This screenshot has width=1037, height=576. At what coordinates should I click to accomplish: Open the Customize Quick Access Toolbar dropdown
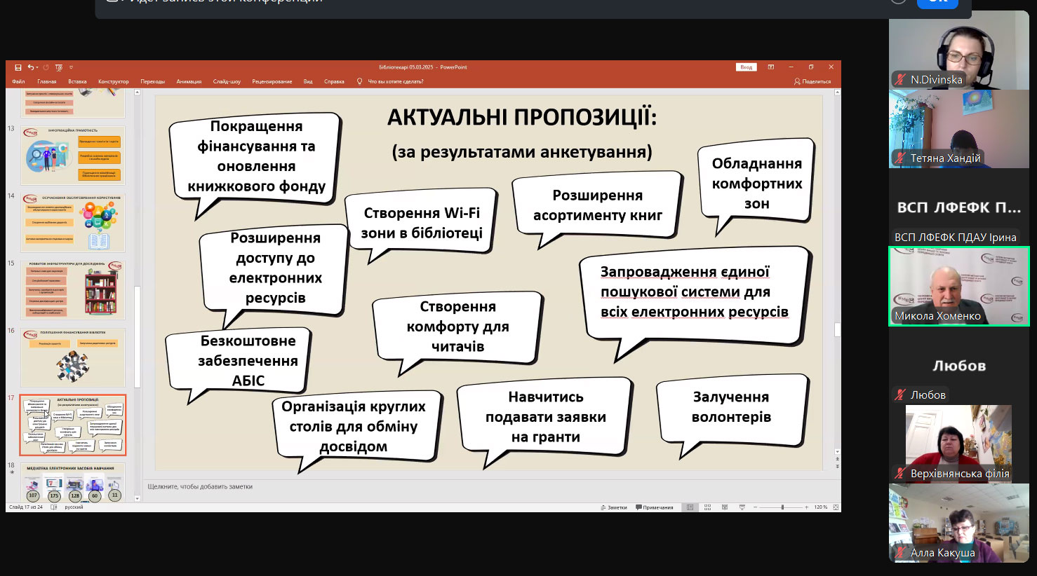point(71,67)
